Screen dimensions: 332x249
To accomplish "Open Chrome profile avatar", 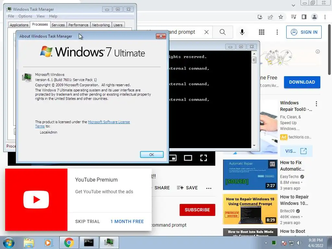I will [x=314, y=17].
